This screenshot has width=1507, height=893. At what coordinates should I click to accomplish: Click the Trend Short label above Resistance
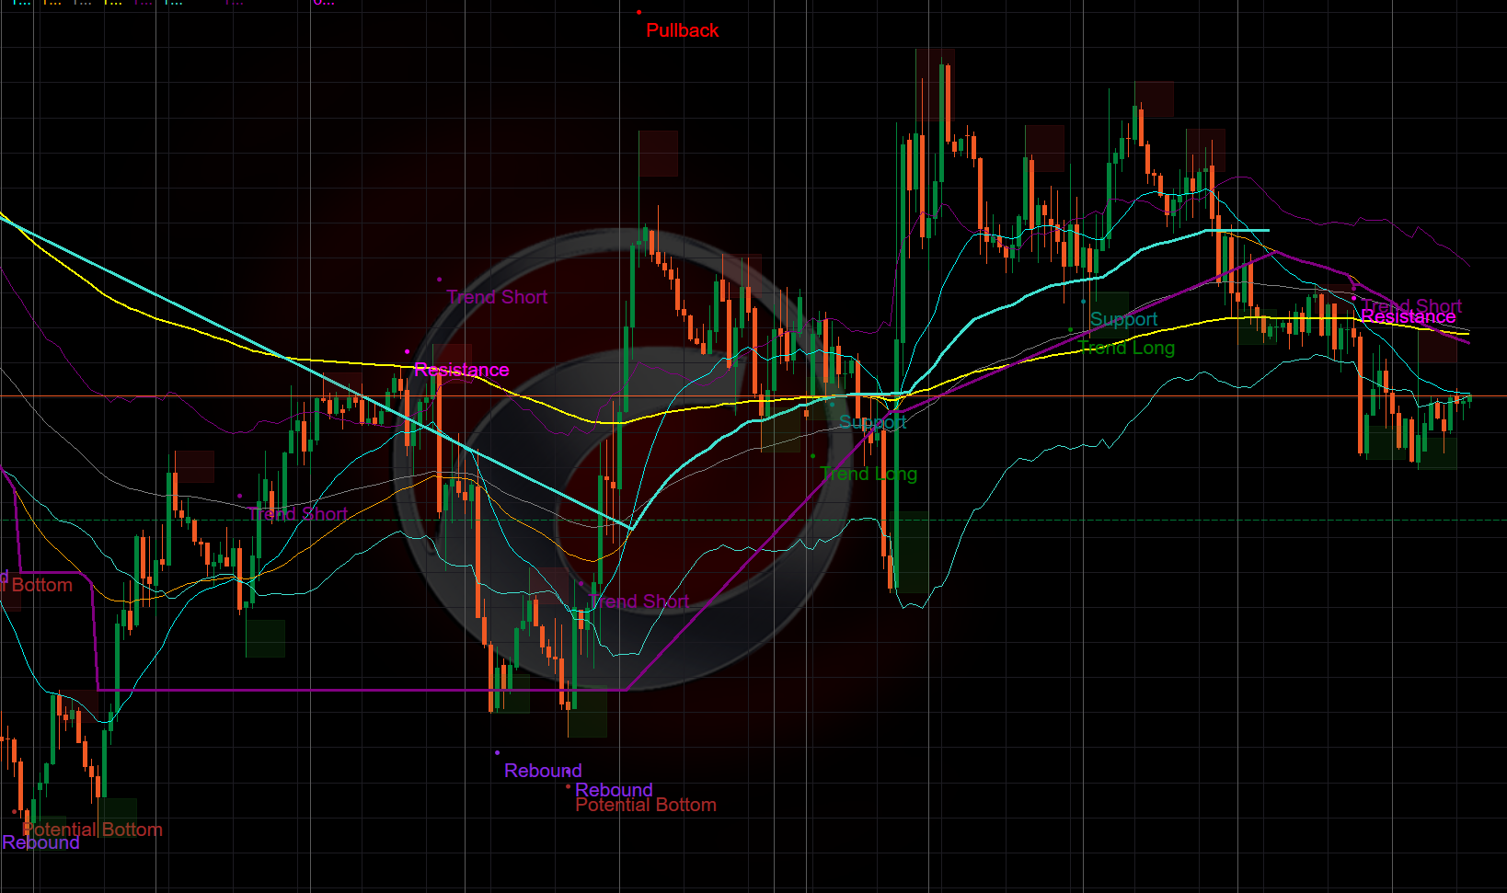[497, 297]
